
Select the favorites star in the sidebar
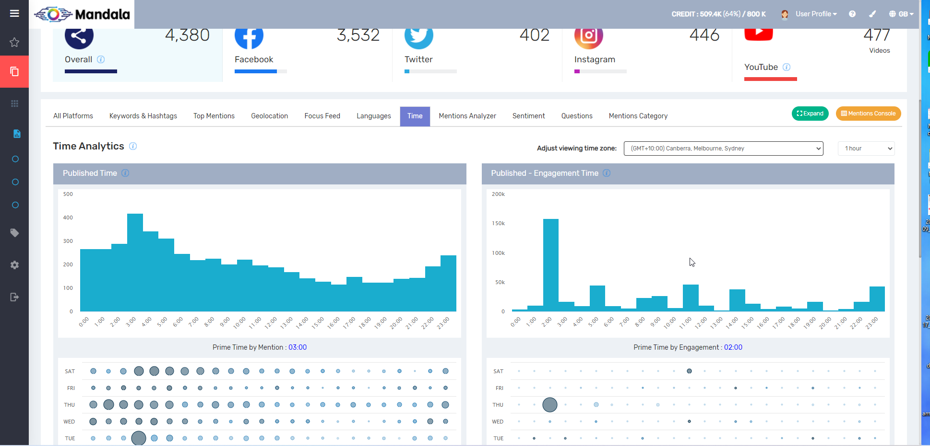(14, 43)
